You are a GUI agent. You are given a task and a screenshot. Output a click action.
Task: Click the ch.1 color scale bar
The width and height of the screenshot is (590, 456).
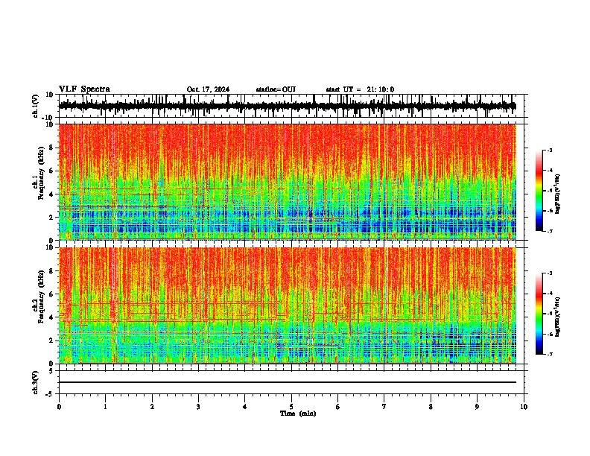click(539, 191)
